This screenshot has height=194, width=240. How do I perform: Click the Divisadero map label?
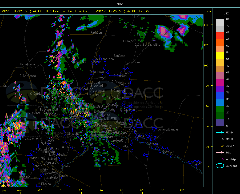tap(130, 93)
